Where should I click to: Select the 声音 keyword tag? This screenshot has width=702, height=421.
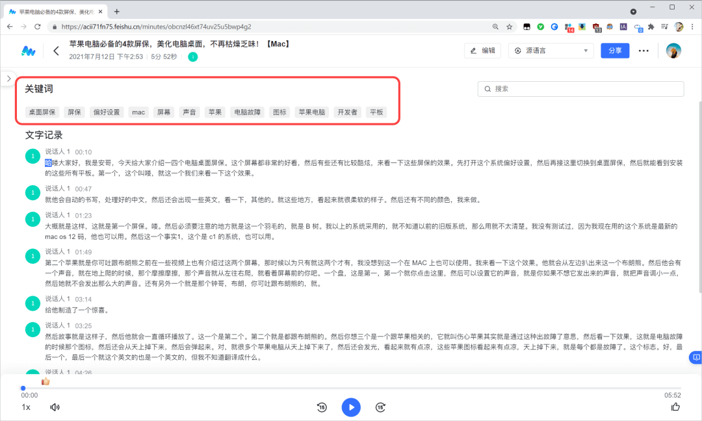tap(189, 112)
